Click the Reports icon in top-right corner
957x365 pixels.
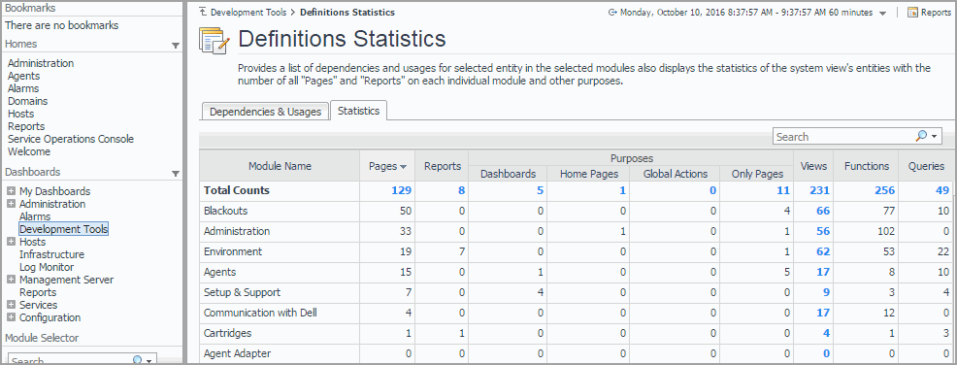point(913,13)
